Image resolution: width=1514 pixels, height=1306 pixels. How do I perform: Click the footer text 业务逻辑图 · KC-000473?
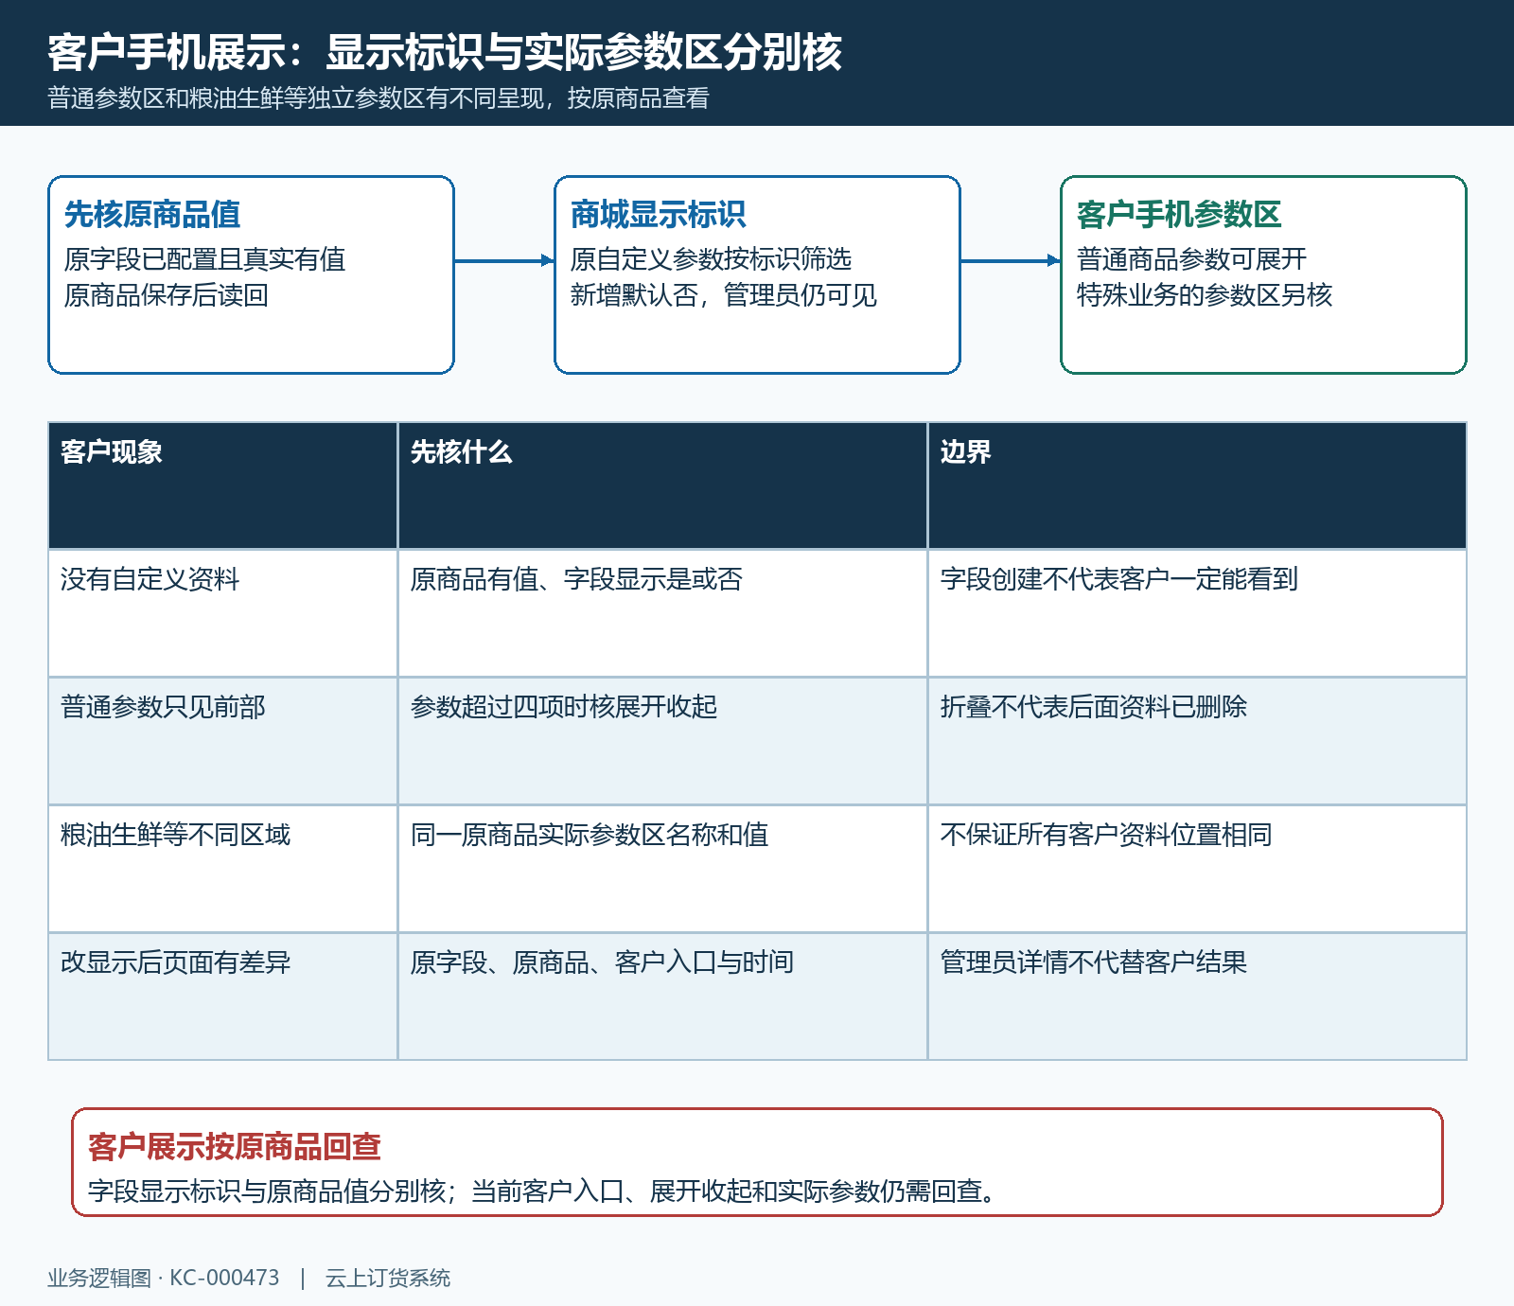tap(164, 1278)
